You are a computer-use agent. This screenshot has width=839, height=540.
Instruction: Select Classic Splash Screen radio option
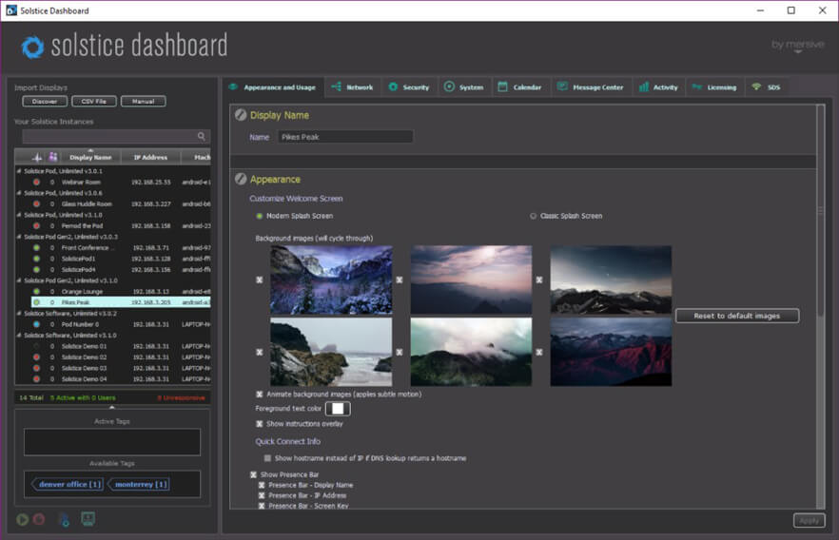point(533,216)
